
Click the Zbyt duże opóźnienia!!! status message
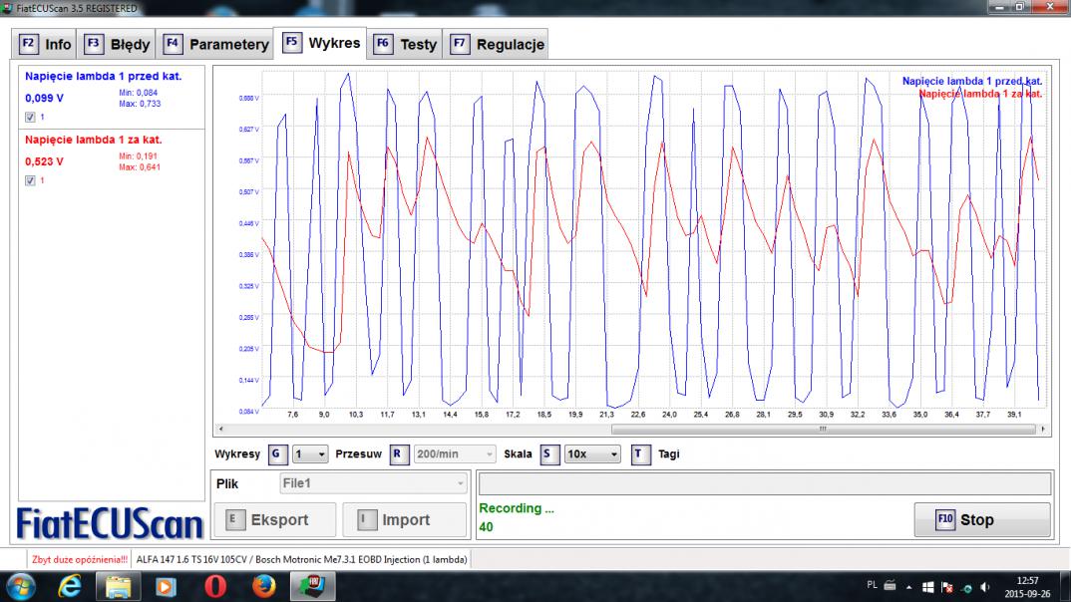point(79,560)
